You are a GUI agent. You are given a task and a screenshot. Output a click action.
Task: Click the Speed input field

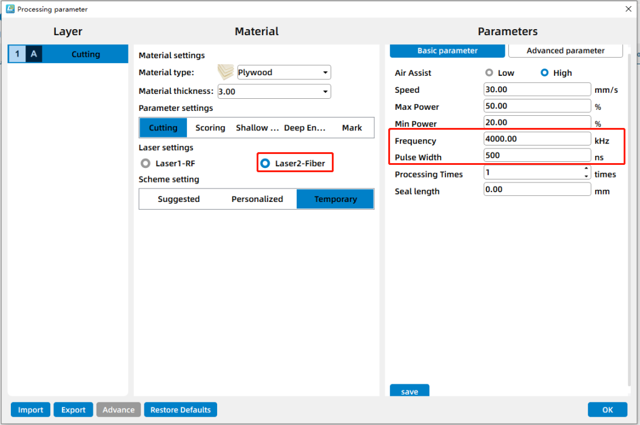[537, 90]
